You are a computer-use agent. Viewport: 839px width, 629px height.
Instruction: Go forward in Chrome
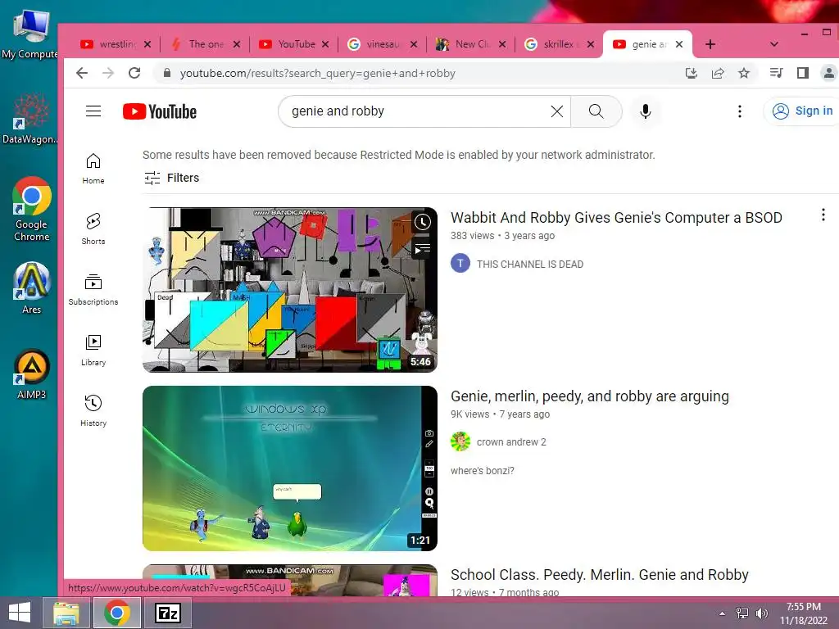108,73
